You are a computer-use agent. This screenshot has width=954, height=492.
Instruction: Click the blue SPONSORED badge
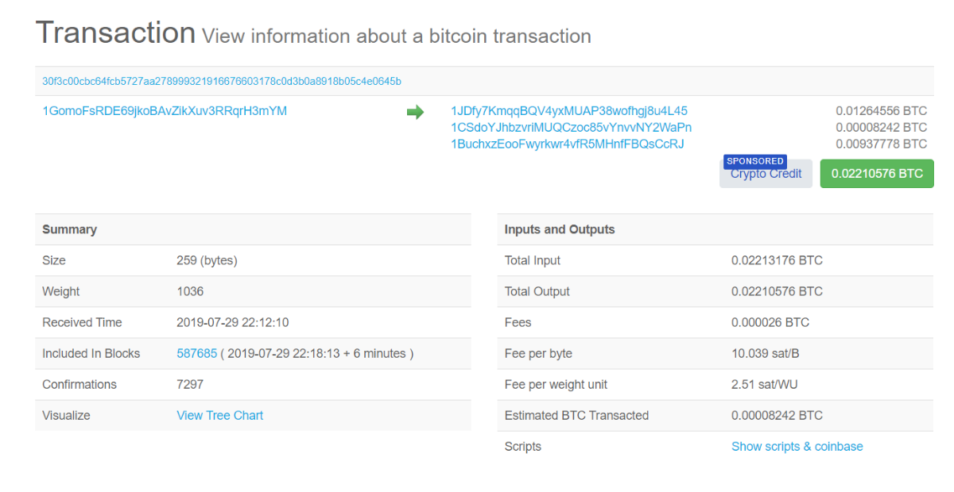(754, 161)
